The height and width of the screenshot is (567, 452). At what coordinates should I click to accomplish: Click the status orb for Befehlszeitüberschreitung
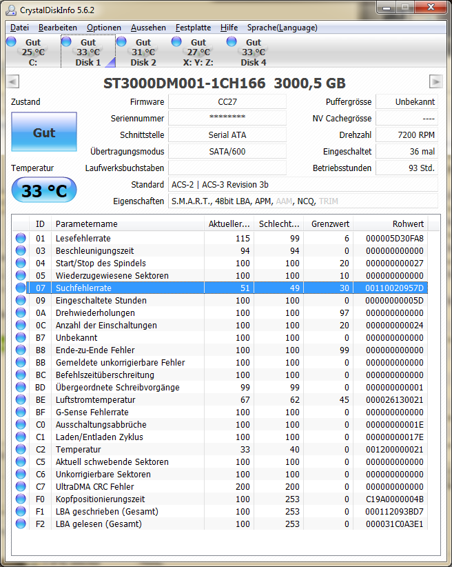pos(21,375)
